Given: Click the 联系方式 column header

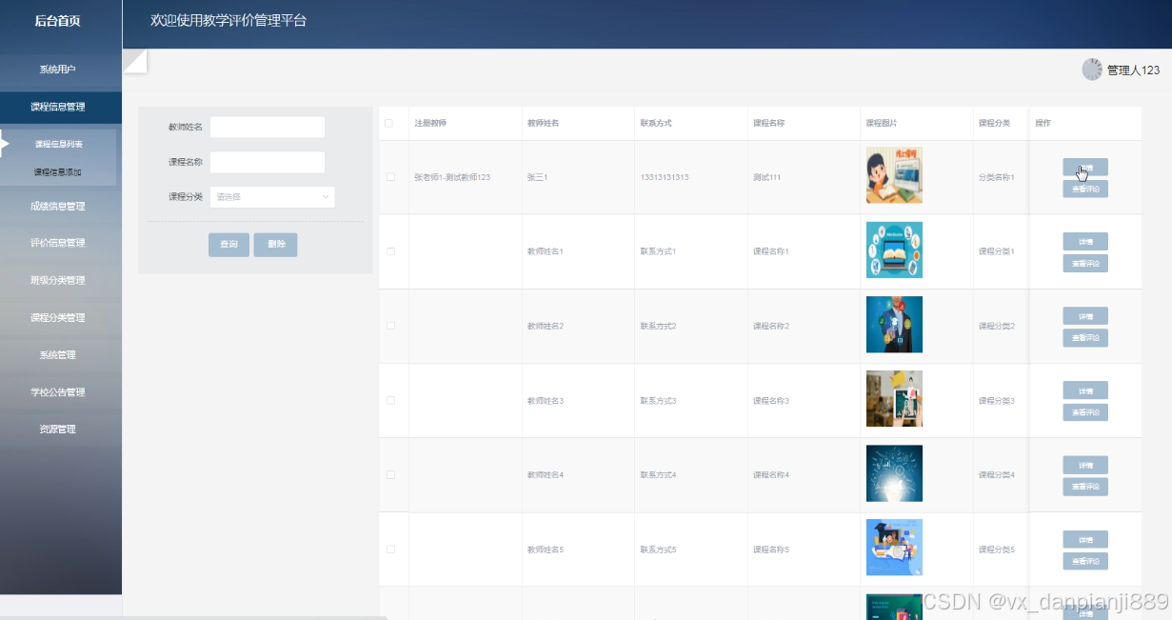Looking at the screenshot, I should (656, 124).
